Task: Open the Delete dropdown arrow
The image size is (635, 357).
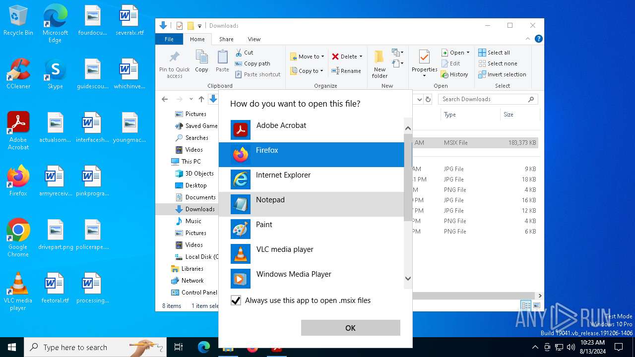Action: [361, 57]
